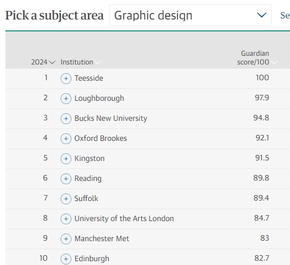
Task: Expand Kingston entry plus icon
Action: (x=66, y=159)
